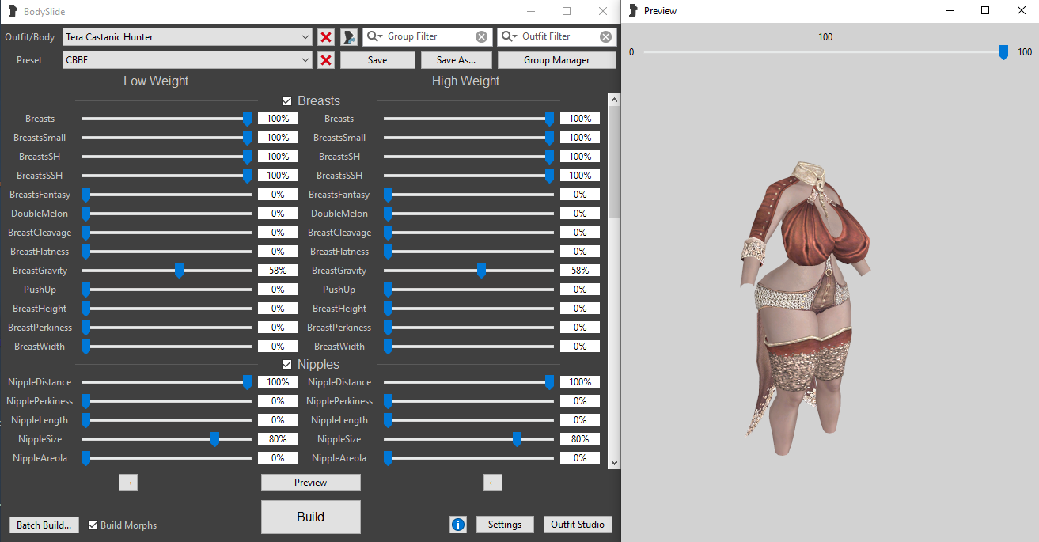Click the blue info icon

[458, 525]
